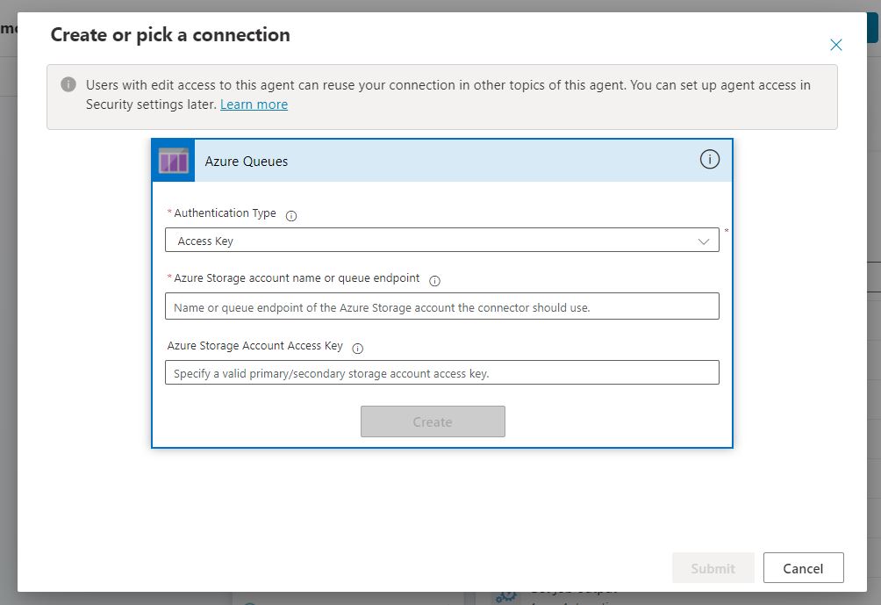
Task: Click the Azure Queues connector logo icon
Action: pyautogui.click(x=174, y=161)
